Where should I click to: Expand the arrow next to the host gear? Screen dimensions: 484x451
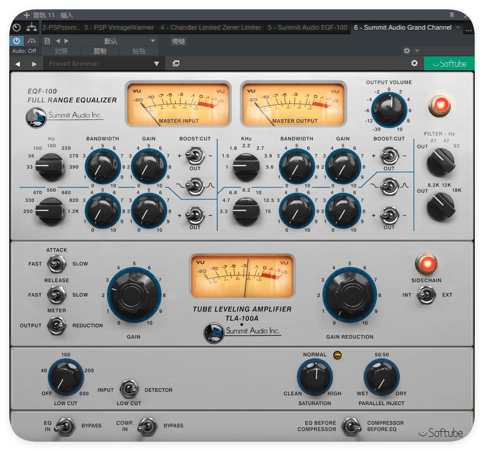[x=417, y=51]
